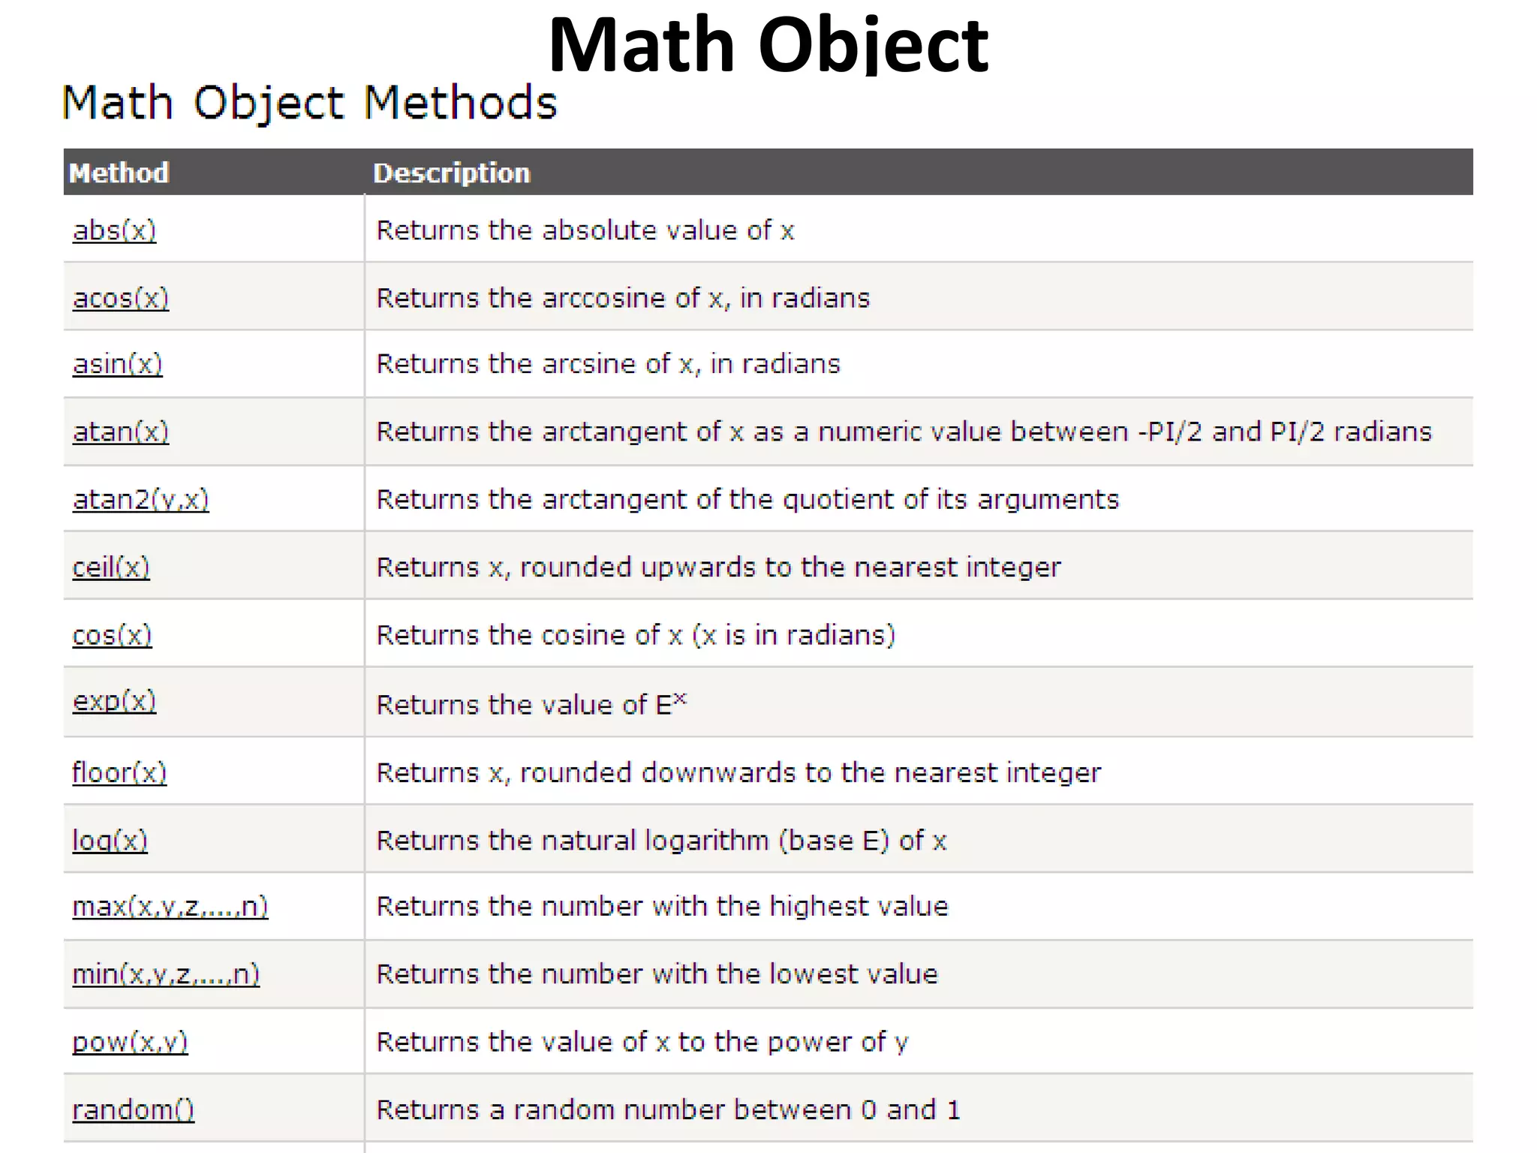Open the floor(x) method link
Viewport: 1537px width, 1153px height.
pyautogui.click(x=119, y=772)
